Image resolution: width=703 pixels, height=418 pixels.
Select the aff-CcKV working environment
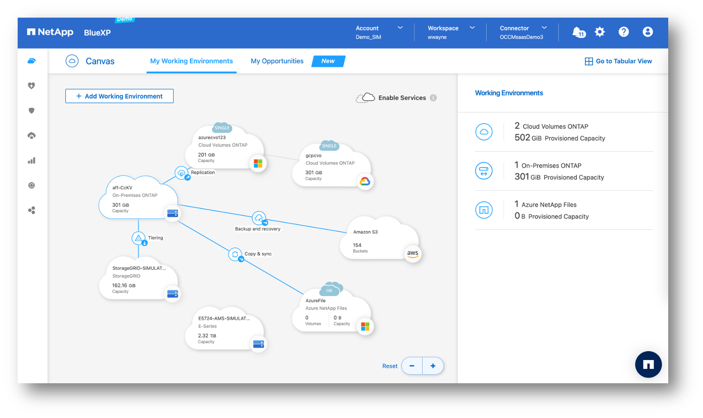point(139,197)
